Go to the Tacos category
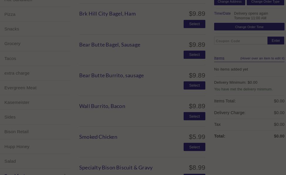286x175 pixels. [x=10, y=59]
